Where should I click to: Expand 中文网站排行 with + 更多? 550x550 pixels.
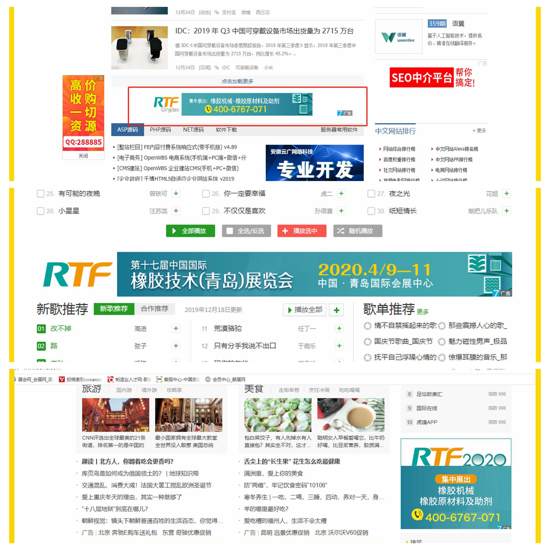tap(479, 131)
